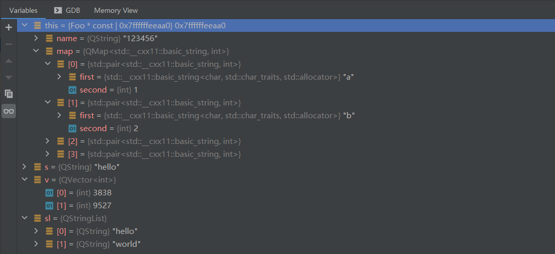Click the Remove Watch minus icon
The image size is (555, 254).
(x=9, y=44)
